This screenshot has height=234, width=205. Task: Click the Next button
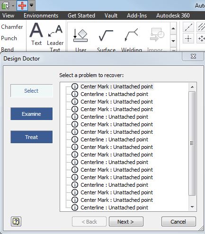[126, 222]
